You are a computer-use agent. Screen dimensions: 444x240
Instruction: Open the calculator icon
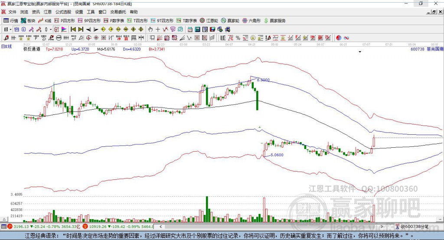click(198, 29)
